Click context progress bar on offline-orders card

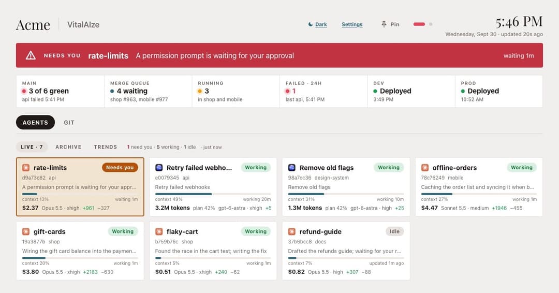coord(479,194)
